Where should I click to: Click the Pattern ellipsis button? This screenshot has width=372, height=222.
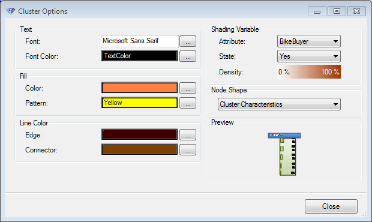(188, 103)
